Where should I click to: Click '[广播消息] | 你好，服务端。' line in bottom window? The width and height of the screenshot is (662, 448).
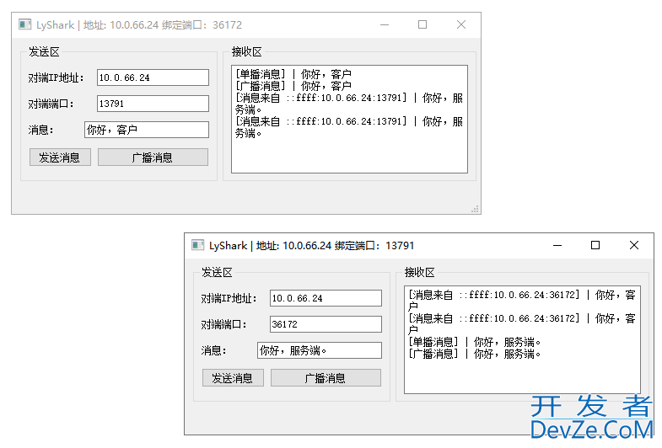[x=475, y=354]
